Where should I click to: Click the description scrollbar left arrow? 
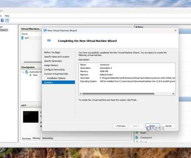(81, 94)
